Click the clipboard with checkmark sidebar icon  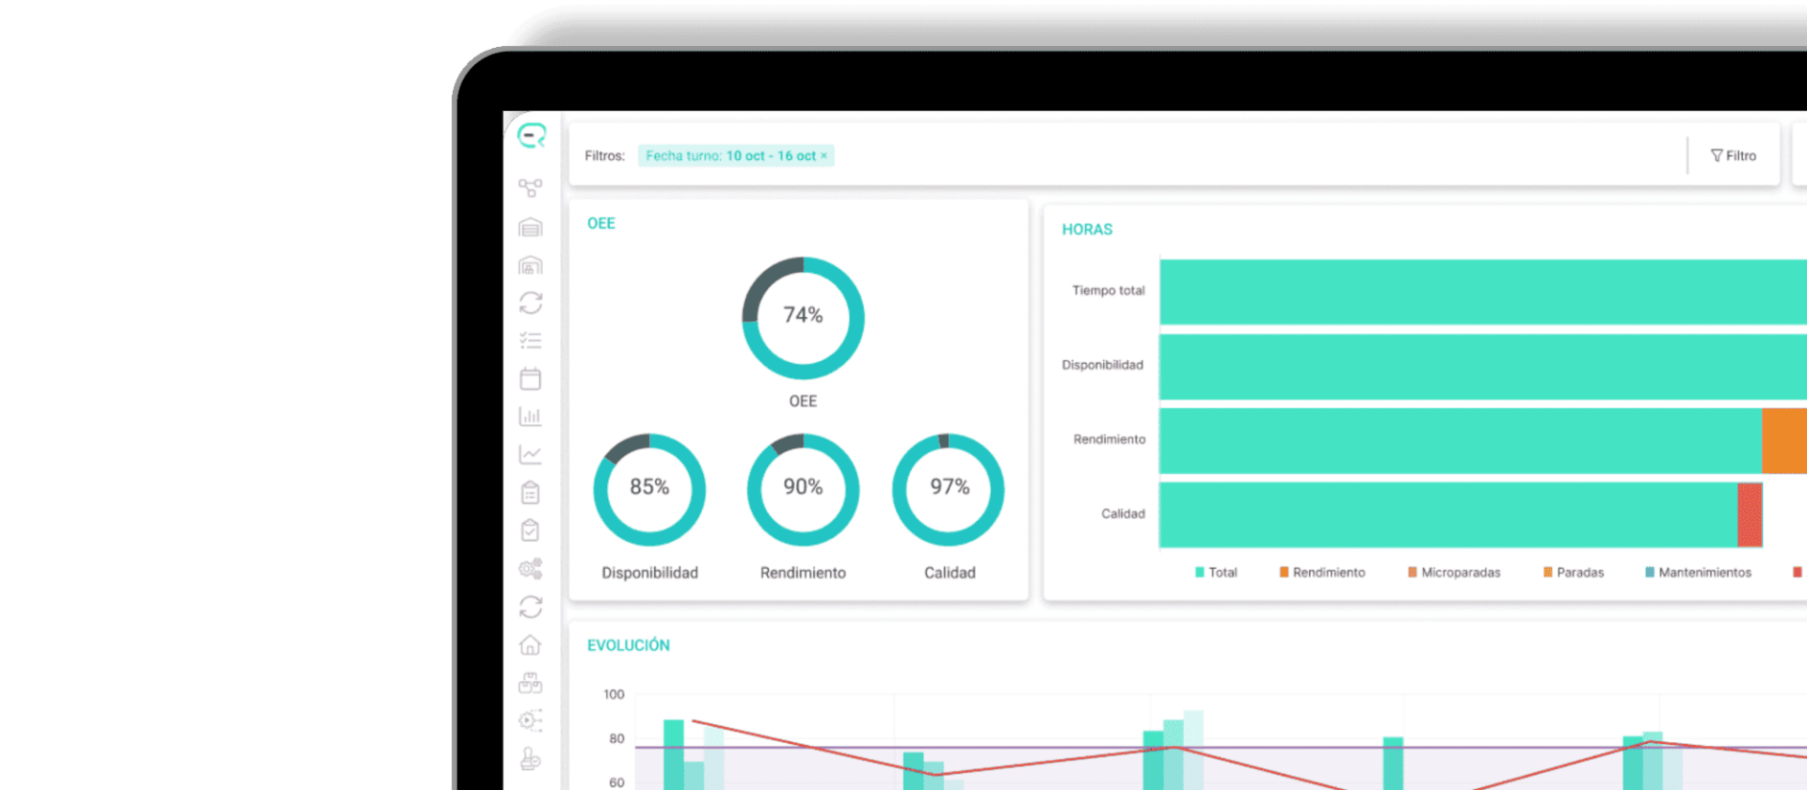click(x=531, y=530)
